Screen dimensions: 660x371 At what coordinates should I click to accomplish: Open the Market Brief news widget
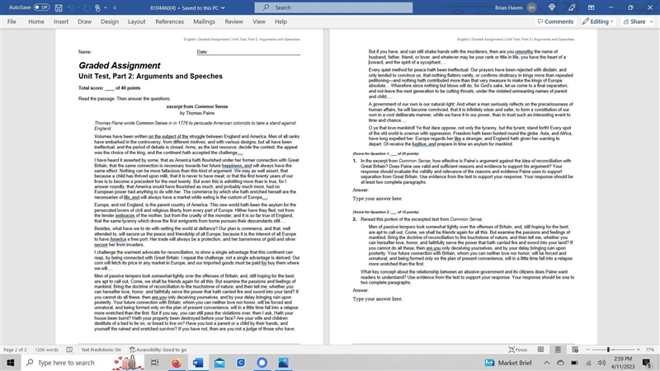tap(508, 363)
